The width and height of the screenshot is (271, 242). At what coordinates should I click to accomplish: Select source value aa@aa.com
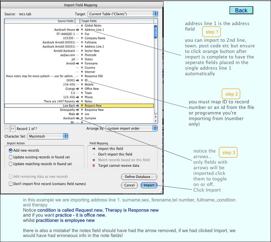point(67,55)
